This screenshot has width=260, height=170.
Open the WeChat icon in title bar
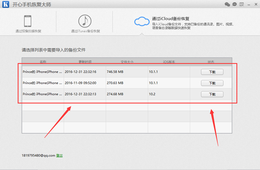(x=227, y=4)
